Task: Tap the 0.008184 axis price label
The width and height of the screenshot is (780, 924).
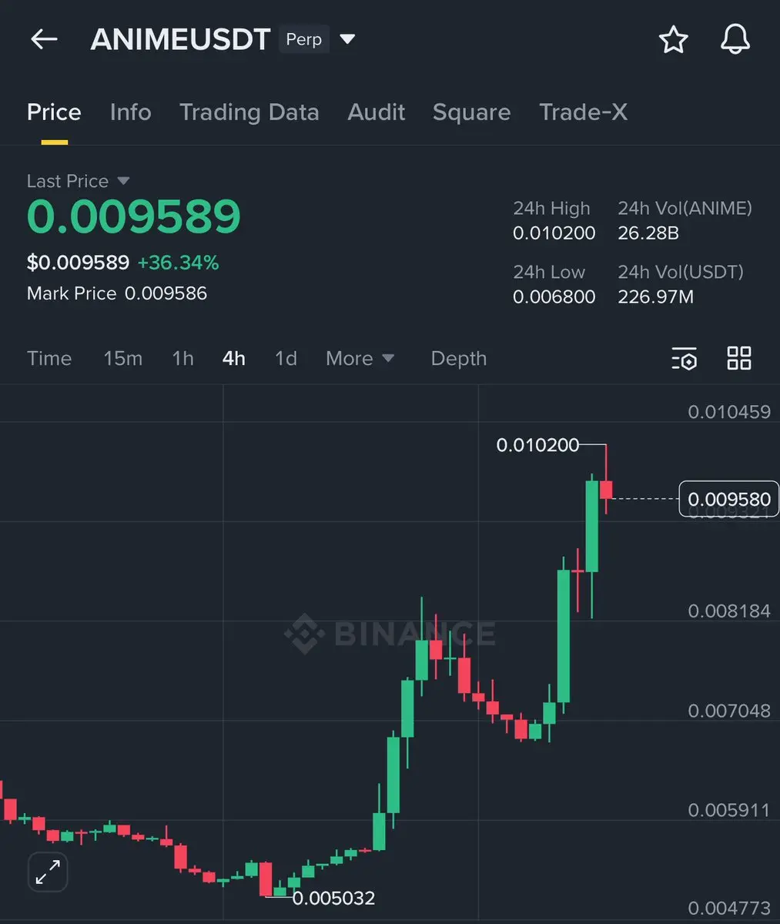Action: coord(729,611)
